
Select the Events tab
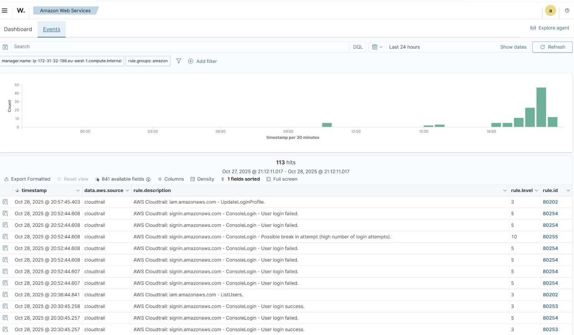click(51, 29)
